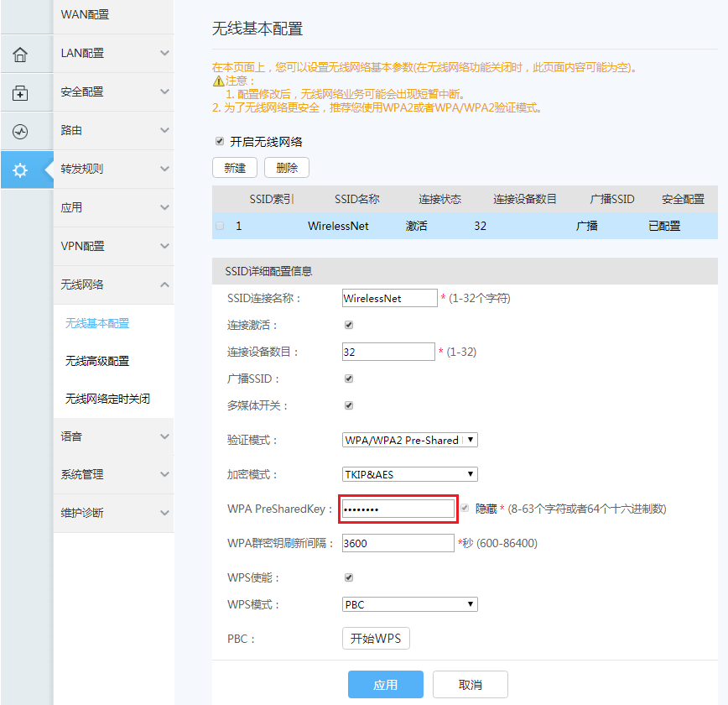This screenshot has width=728, height=705.
Task: Open 加密模式 TKIP&AES dropdown
Action: (410, 474)
